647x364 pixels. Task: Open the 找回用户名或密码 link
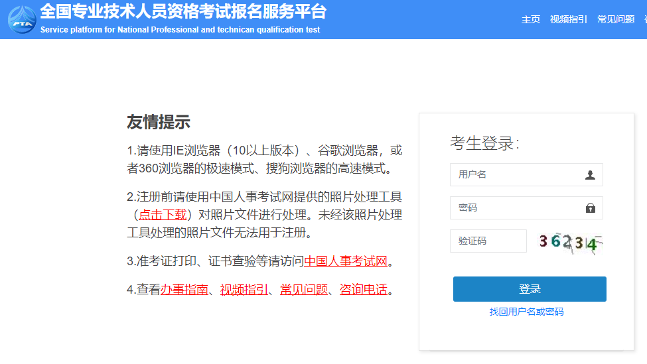click(x=526, y=312)
